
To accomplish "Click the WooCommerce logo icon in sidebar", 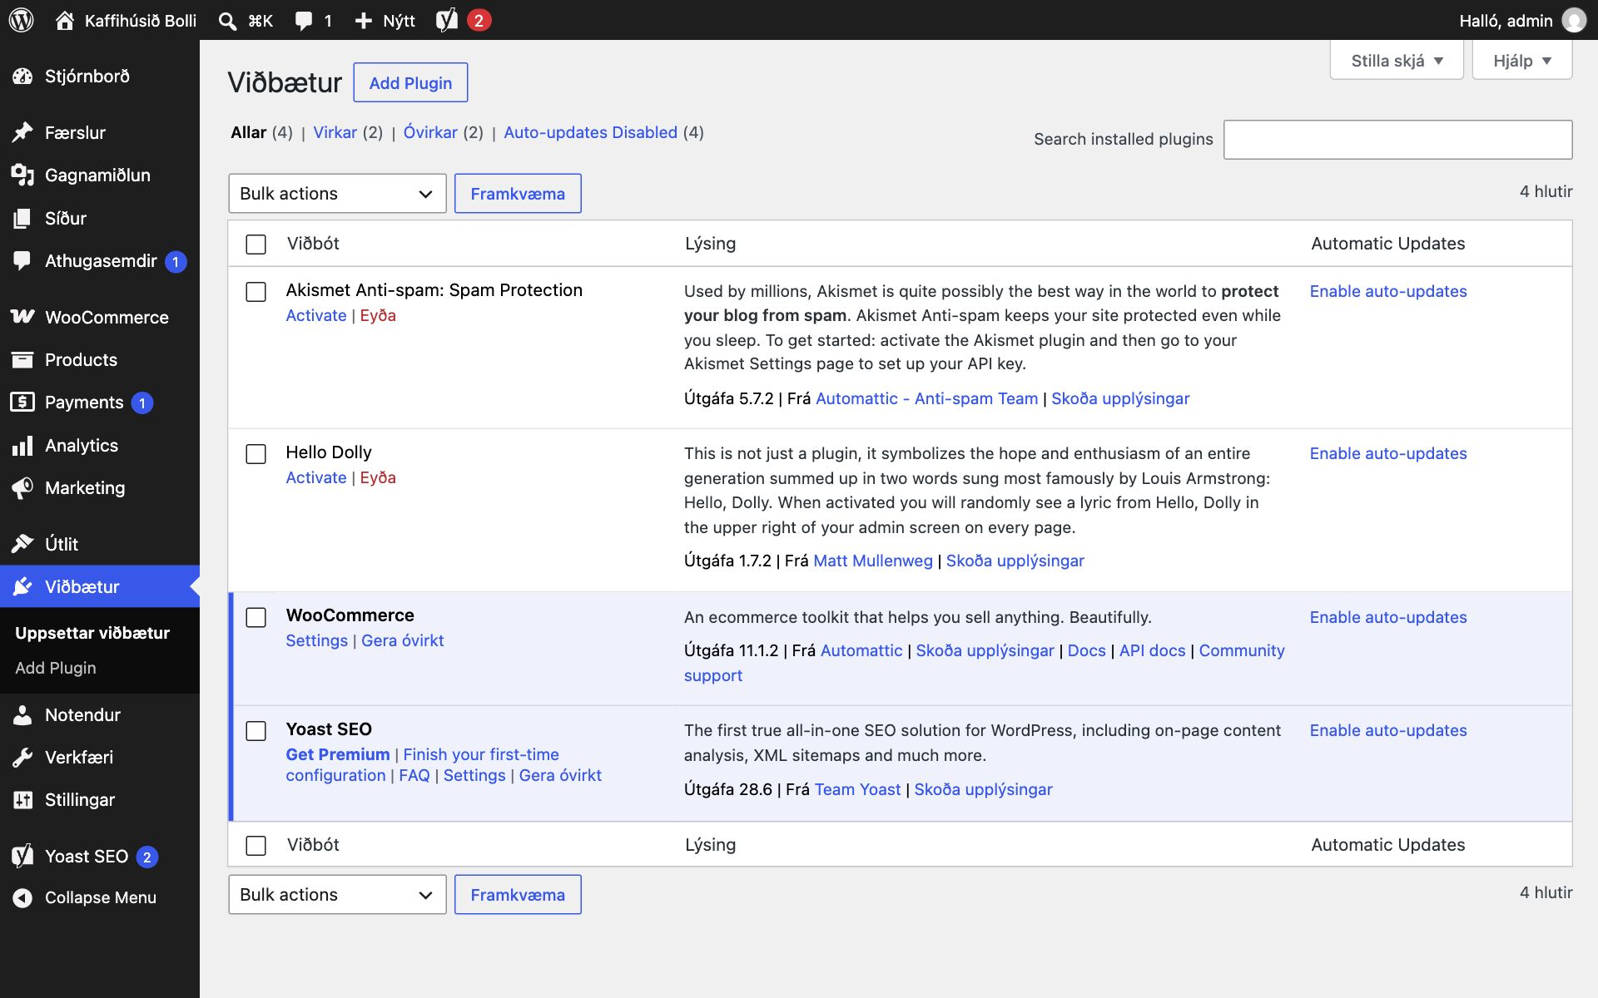I will [x=22, y=317].
